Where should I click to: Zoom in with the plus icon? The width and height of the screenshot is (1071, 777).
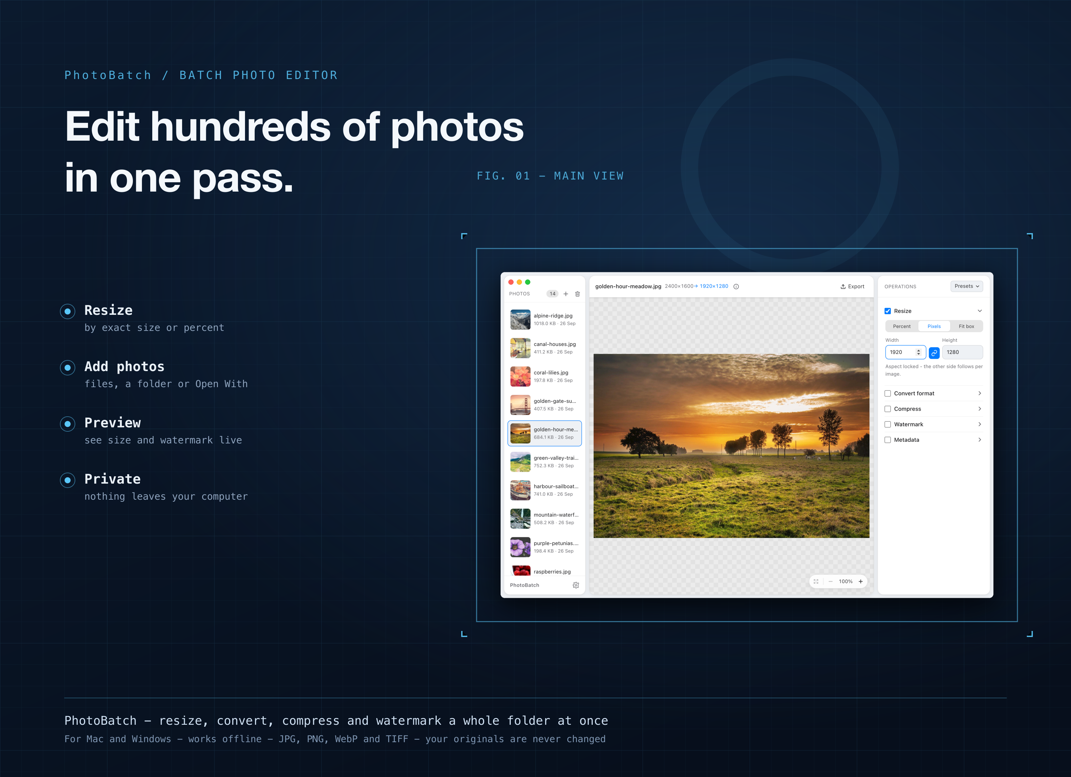(861, 581)
